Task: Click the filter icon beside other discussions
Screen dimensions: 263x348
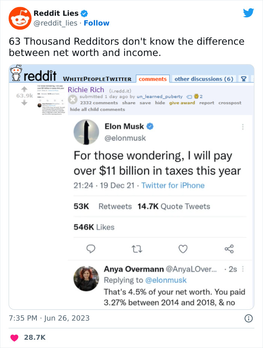Action: click(243, 79)
